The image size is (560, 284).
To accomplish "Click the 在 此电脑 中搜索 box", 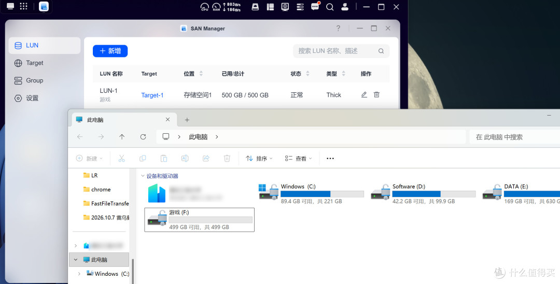I will [x=515, y=137].
